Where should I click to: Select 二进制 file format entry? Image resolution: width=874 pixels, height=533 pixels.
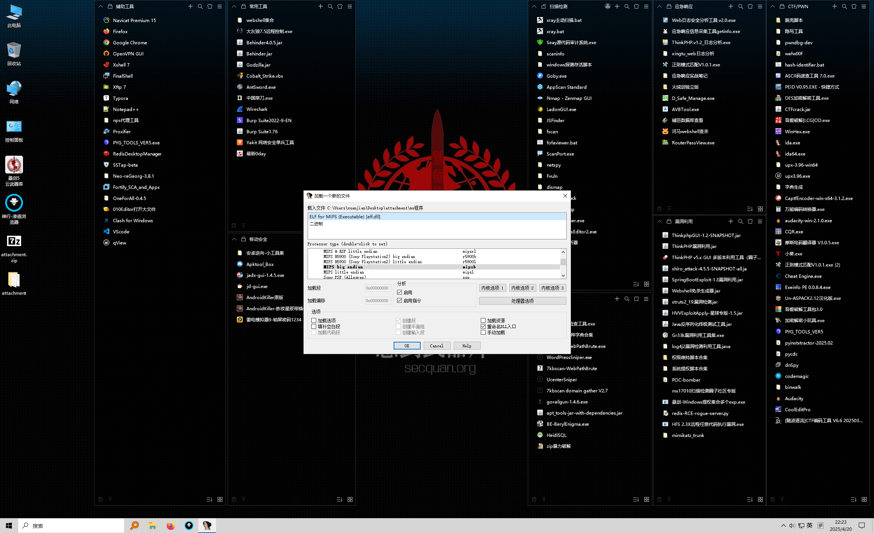[316, 224]
